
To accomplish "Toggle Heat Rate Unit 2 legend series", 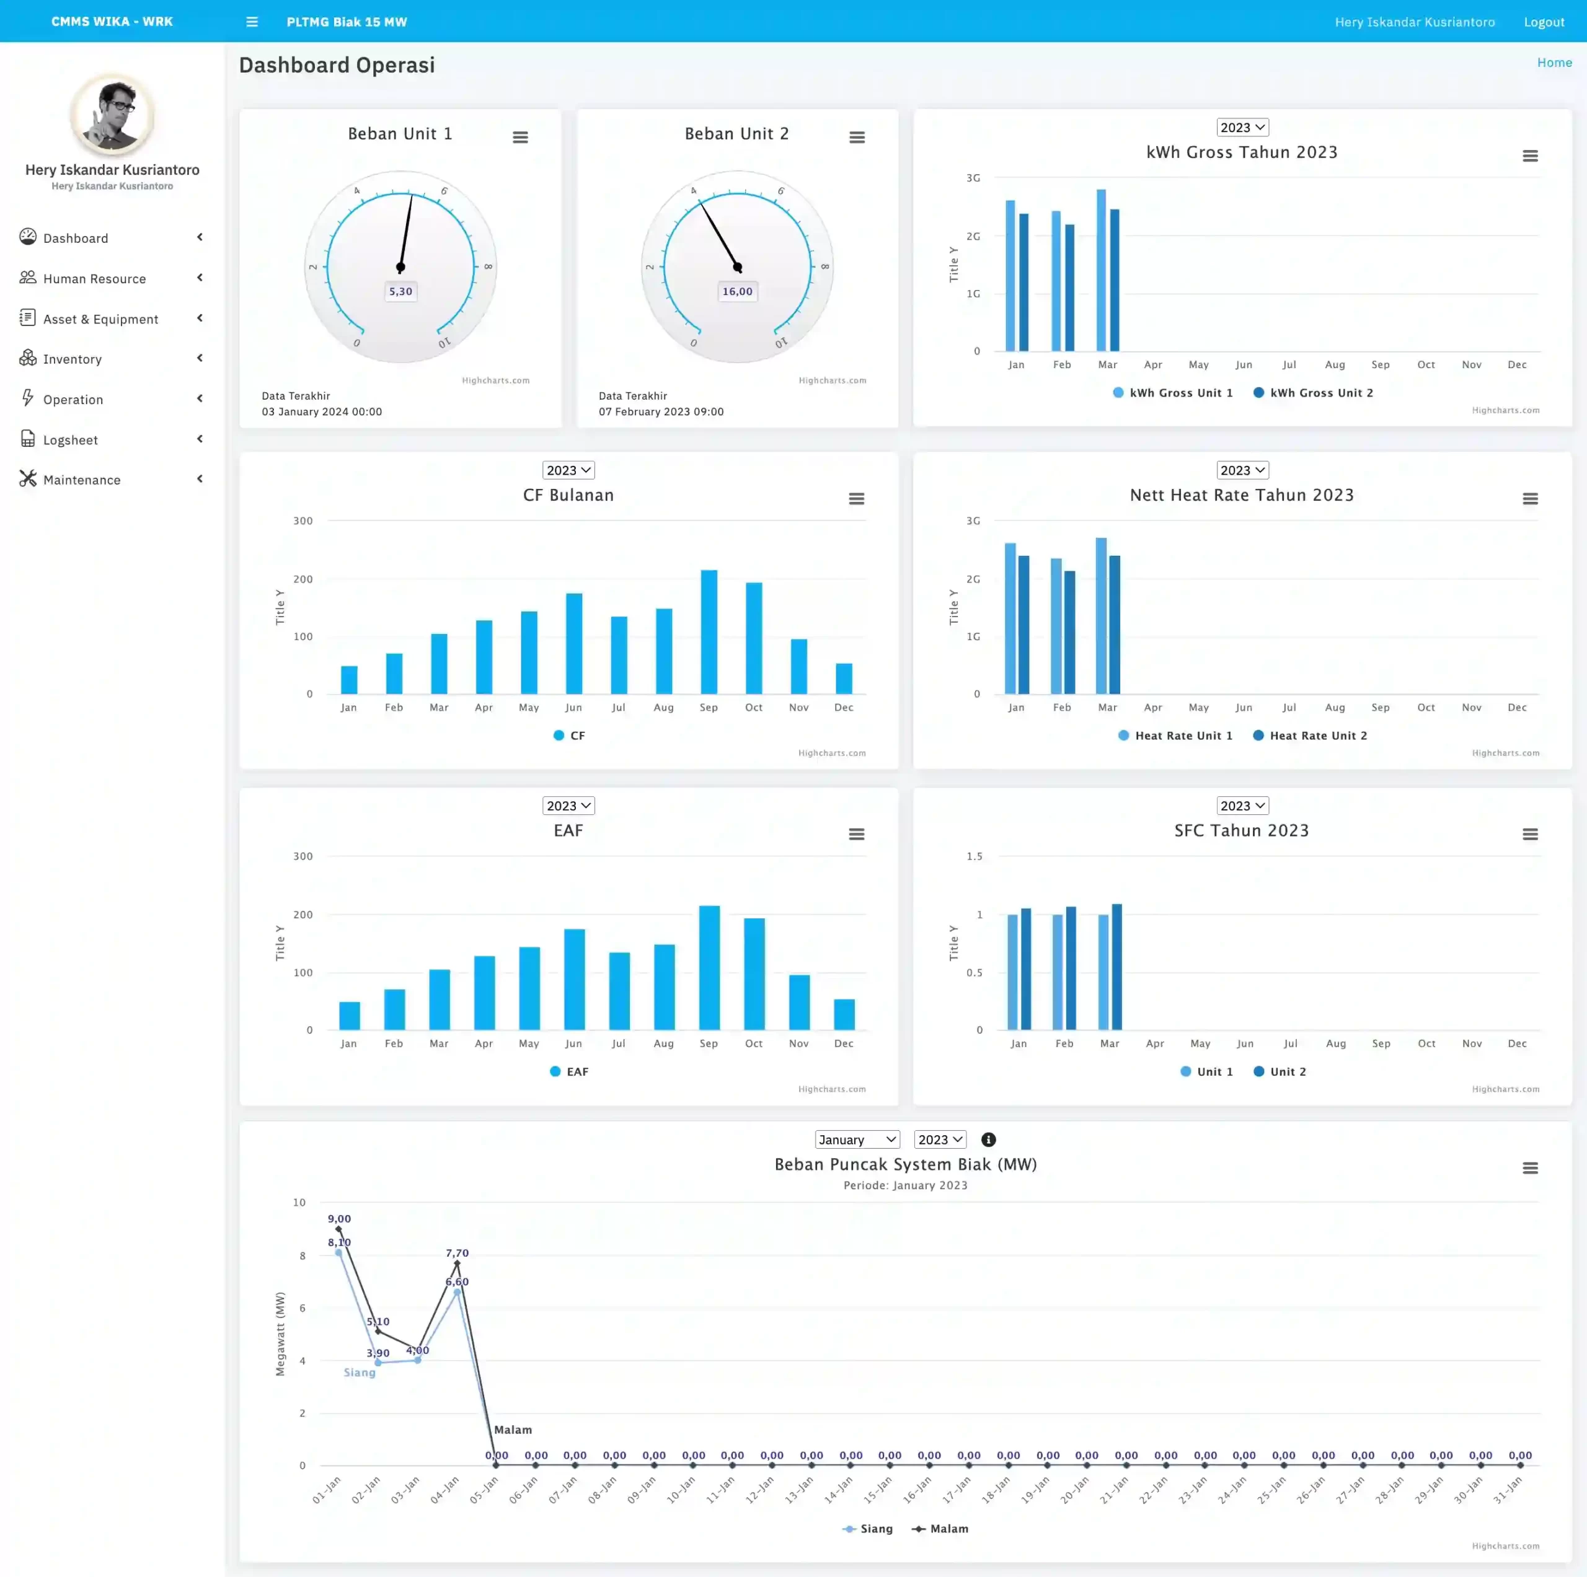I will point(1309,736).
